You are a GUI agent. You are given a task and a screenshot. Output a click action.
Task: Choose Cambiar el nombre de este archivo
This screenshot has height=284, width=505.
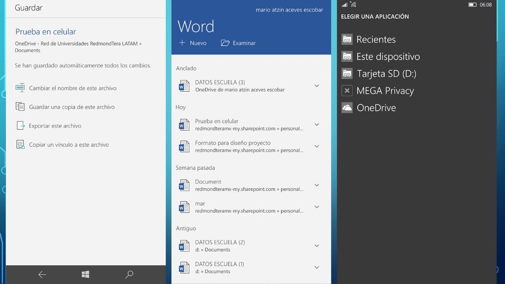(73, 88)
